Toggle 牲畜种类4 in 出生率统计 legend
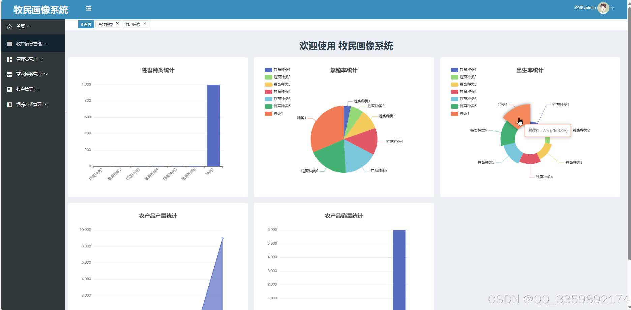 pyautogui.click(x=463, y=92)
